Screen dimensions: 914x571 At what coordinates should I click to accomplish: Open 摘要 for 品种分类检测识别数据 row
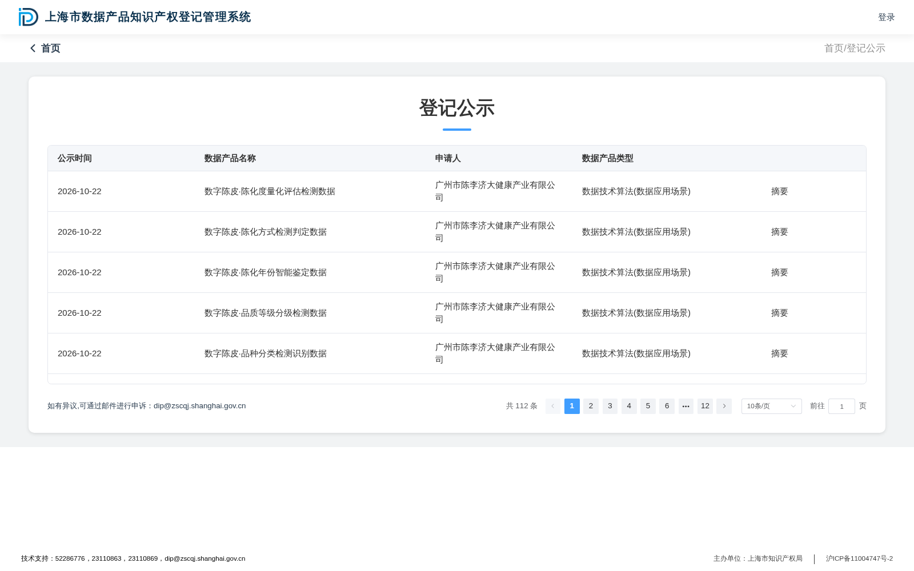point(779,353)
